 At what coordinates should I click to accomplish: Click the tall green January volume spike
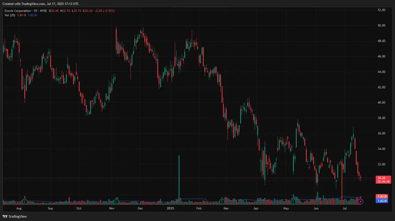click(179, 178)
